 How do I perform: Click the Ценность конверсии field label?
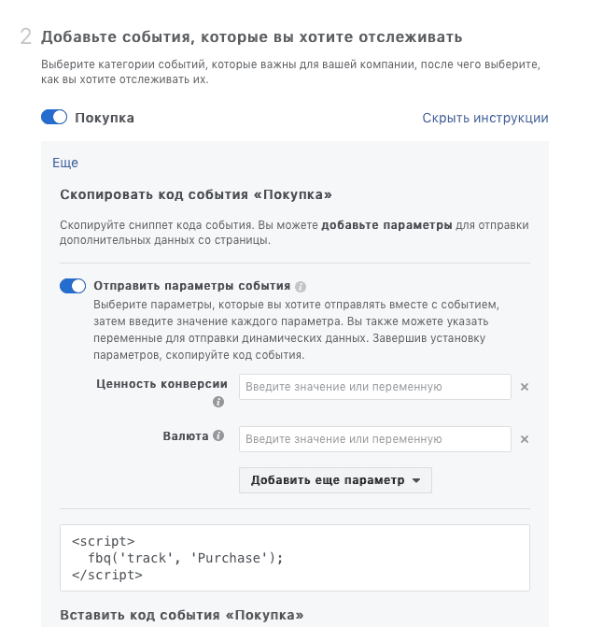coord(161,384)
